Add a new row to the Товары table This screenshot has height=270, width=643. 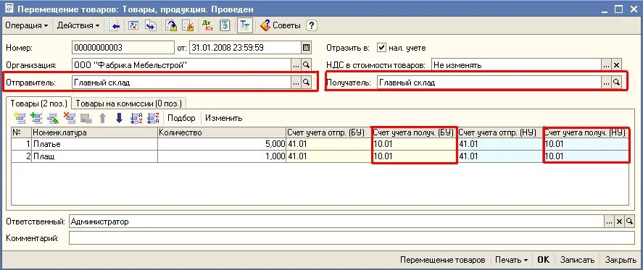click(20, 118)
